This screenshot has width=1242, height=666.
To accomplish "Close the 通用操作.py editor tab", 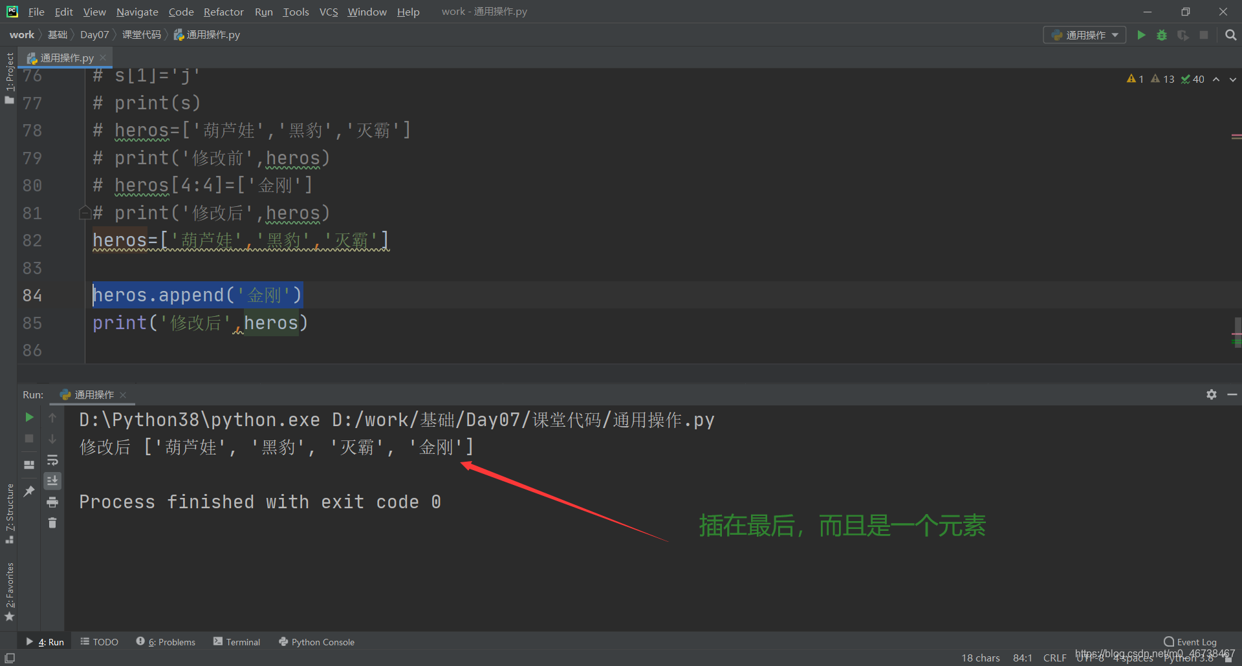I will pos(103,58).
